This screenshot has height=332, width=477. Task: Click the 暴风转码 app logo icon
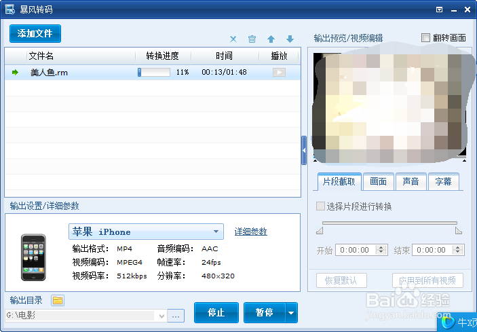coord(10,10)
